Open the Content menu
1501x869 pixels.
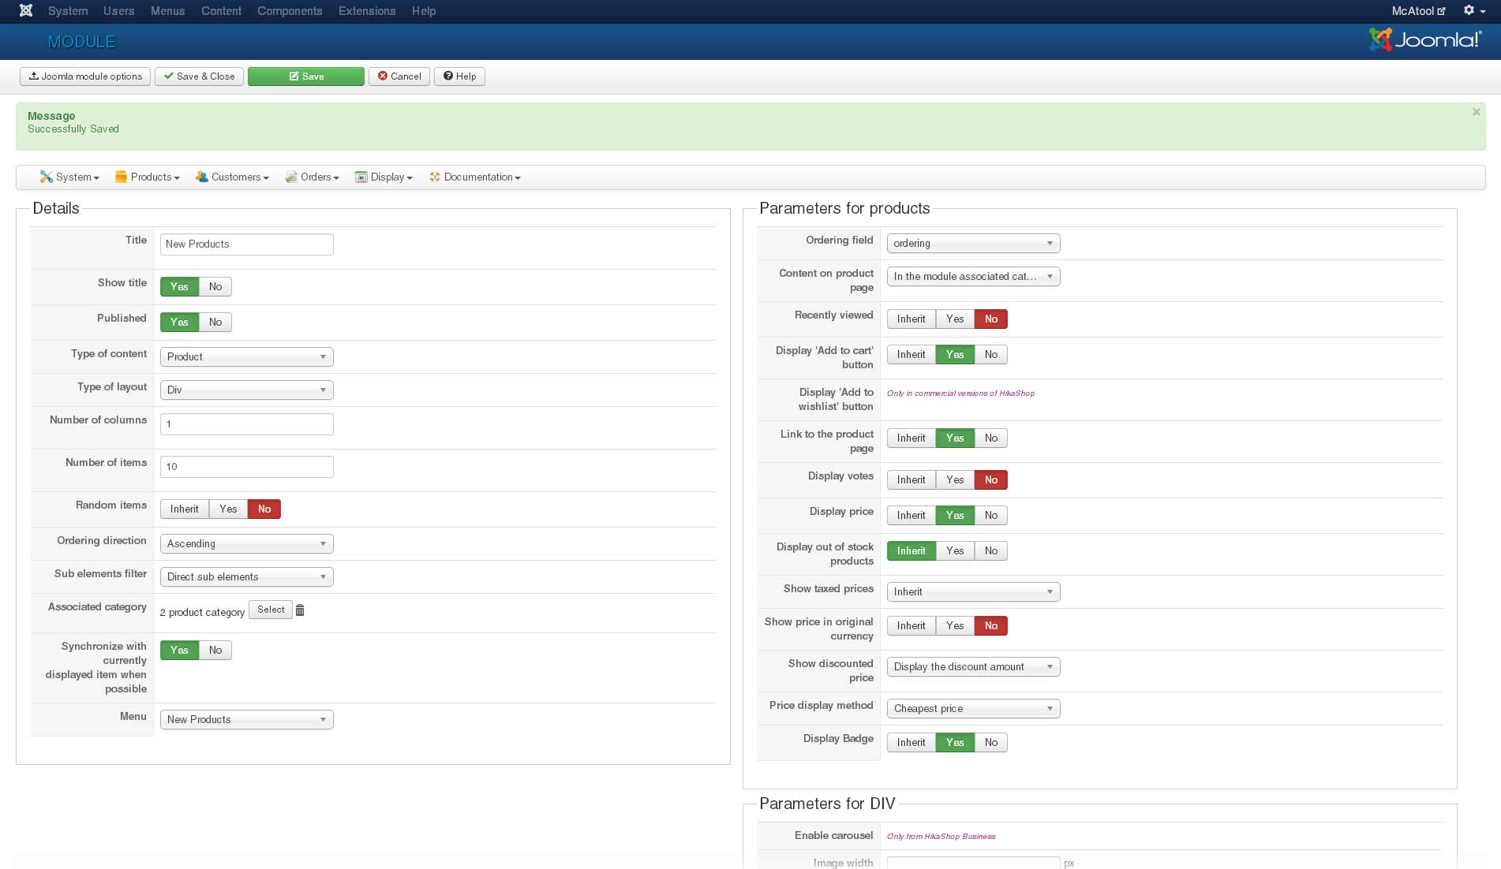tap(221, 11)
